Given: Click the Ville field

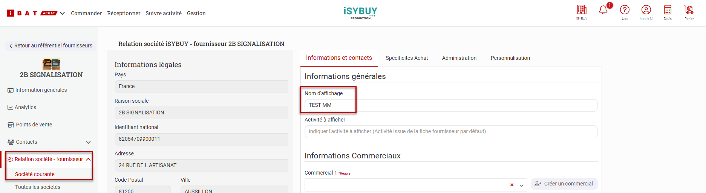Looking at the screenshot, I should click(x=234, y=190).
